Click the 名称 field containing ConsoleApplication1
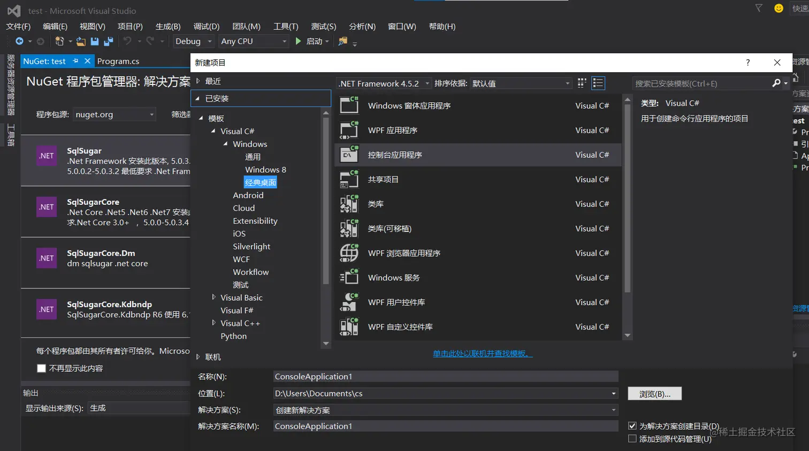This screenshot has width=809, height=451. (x=445, y=377)
